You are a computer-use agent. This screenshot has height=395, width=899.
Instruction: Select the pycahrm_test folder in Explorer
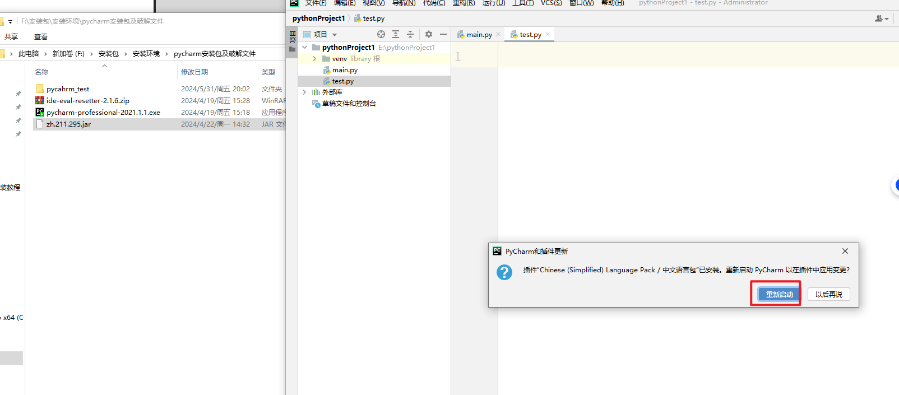[x=68, y=89]
